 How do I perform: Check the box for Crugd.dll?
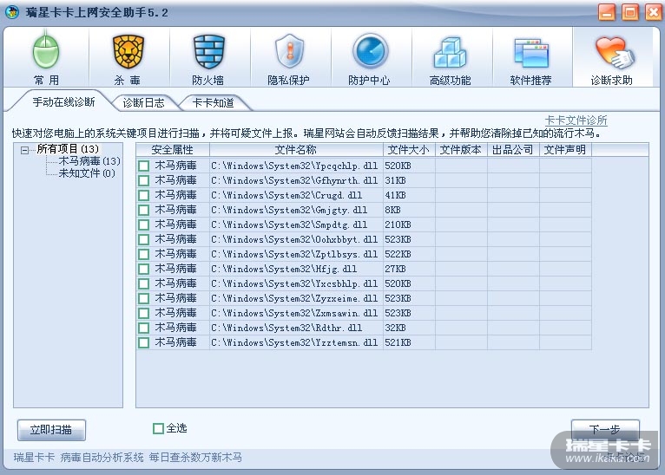pos(144,195)
